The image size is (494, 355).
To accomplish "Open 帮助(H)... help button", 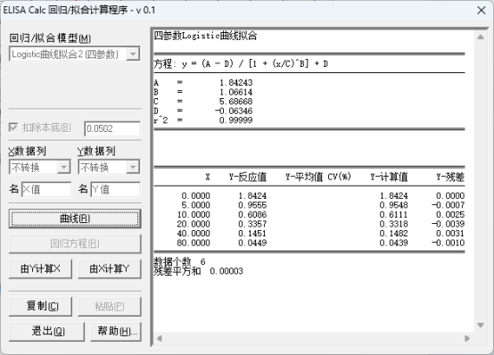I will click(116, 331).
